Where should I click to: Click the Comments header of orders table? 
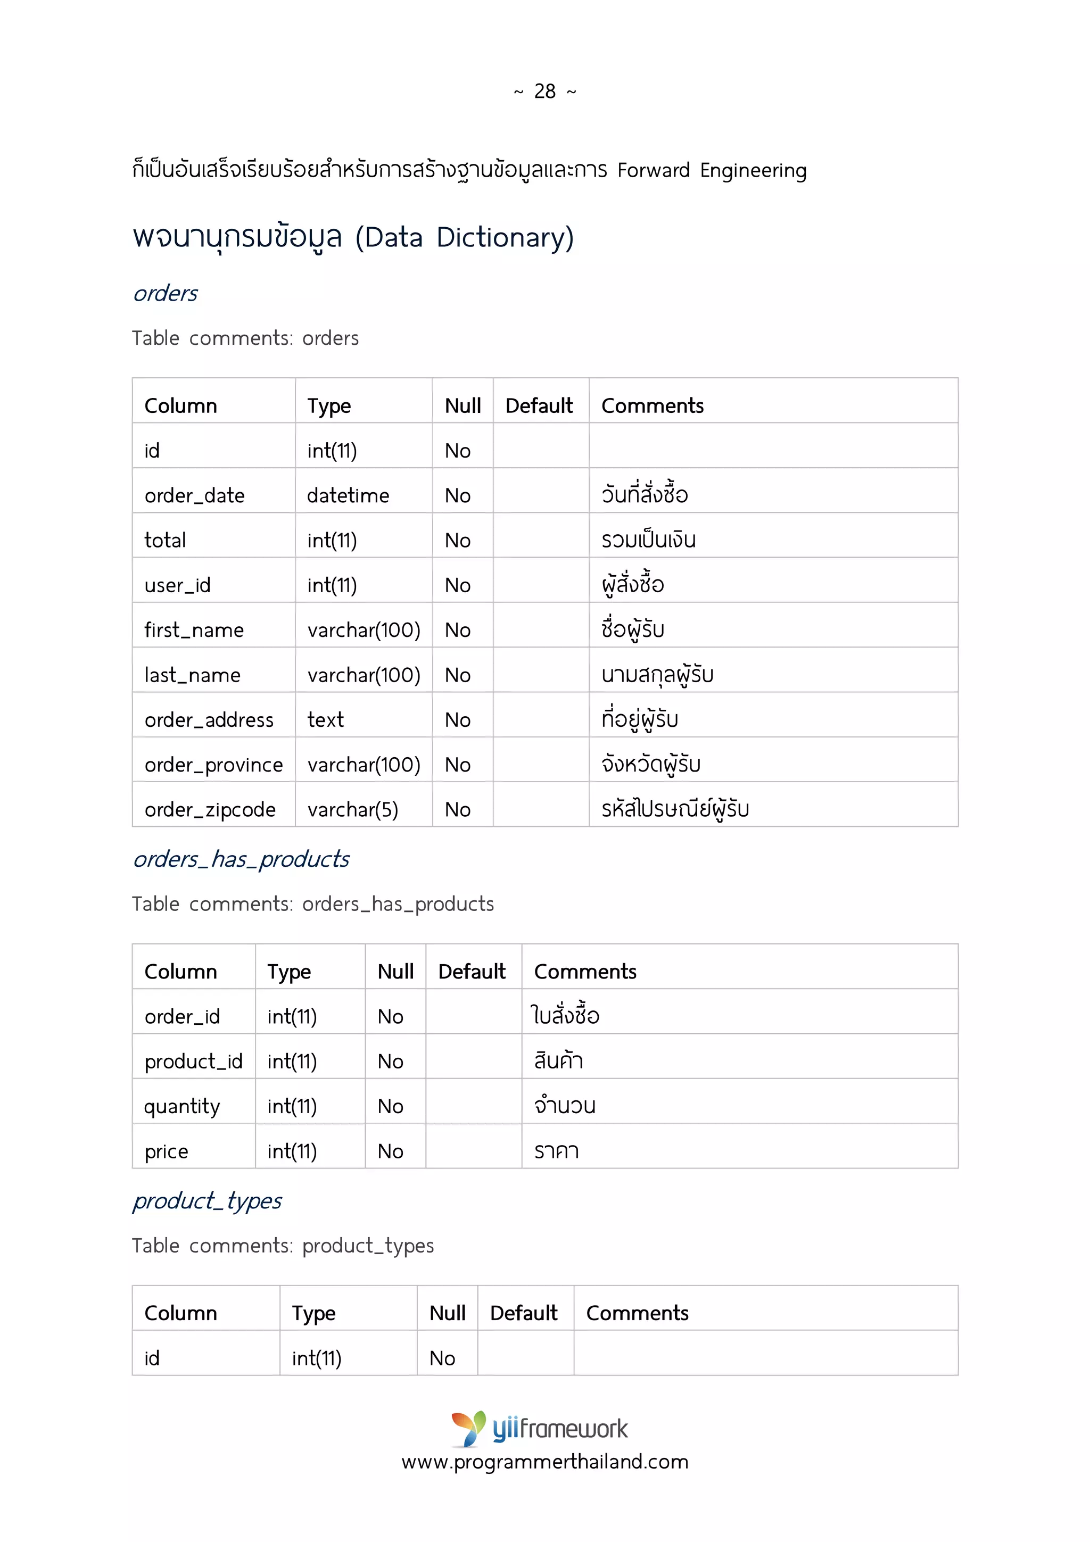point(652,405)
